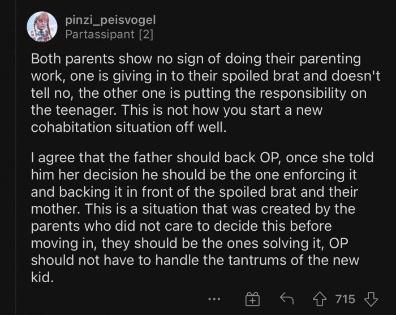
Task: Open the commenter's avatar picture
Action: click(x=41, y=26)
